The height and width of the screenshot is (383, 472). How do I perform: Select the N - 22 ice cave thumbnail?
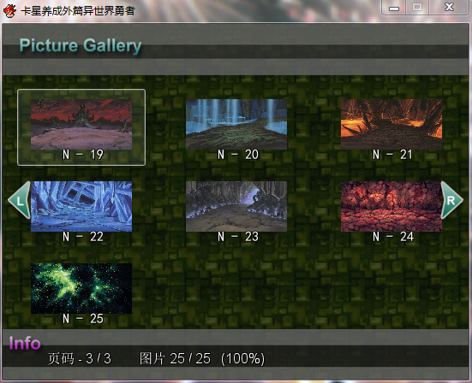(81, 206)
